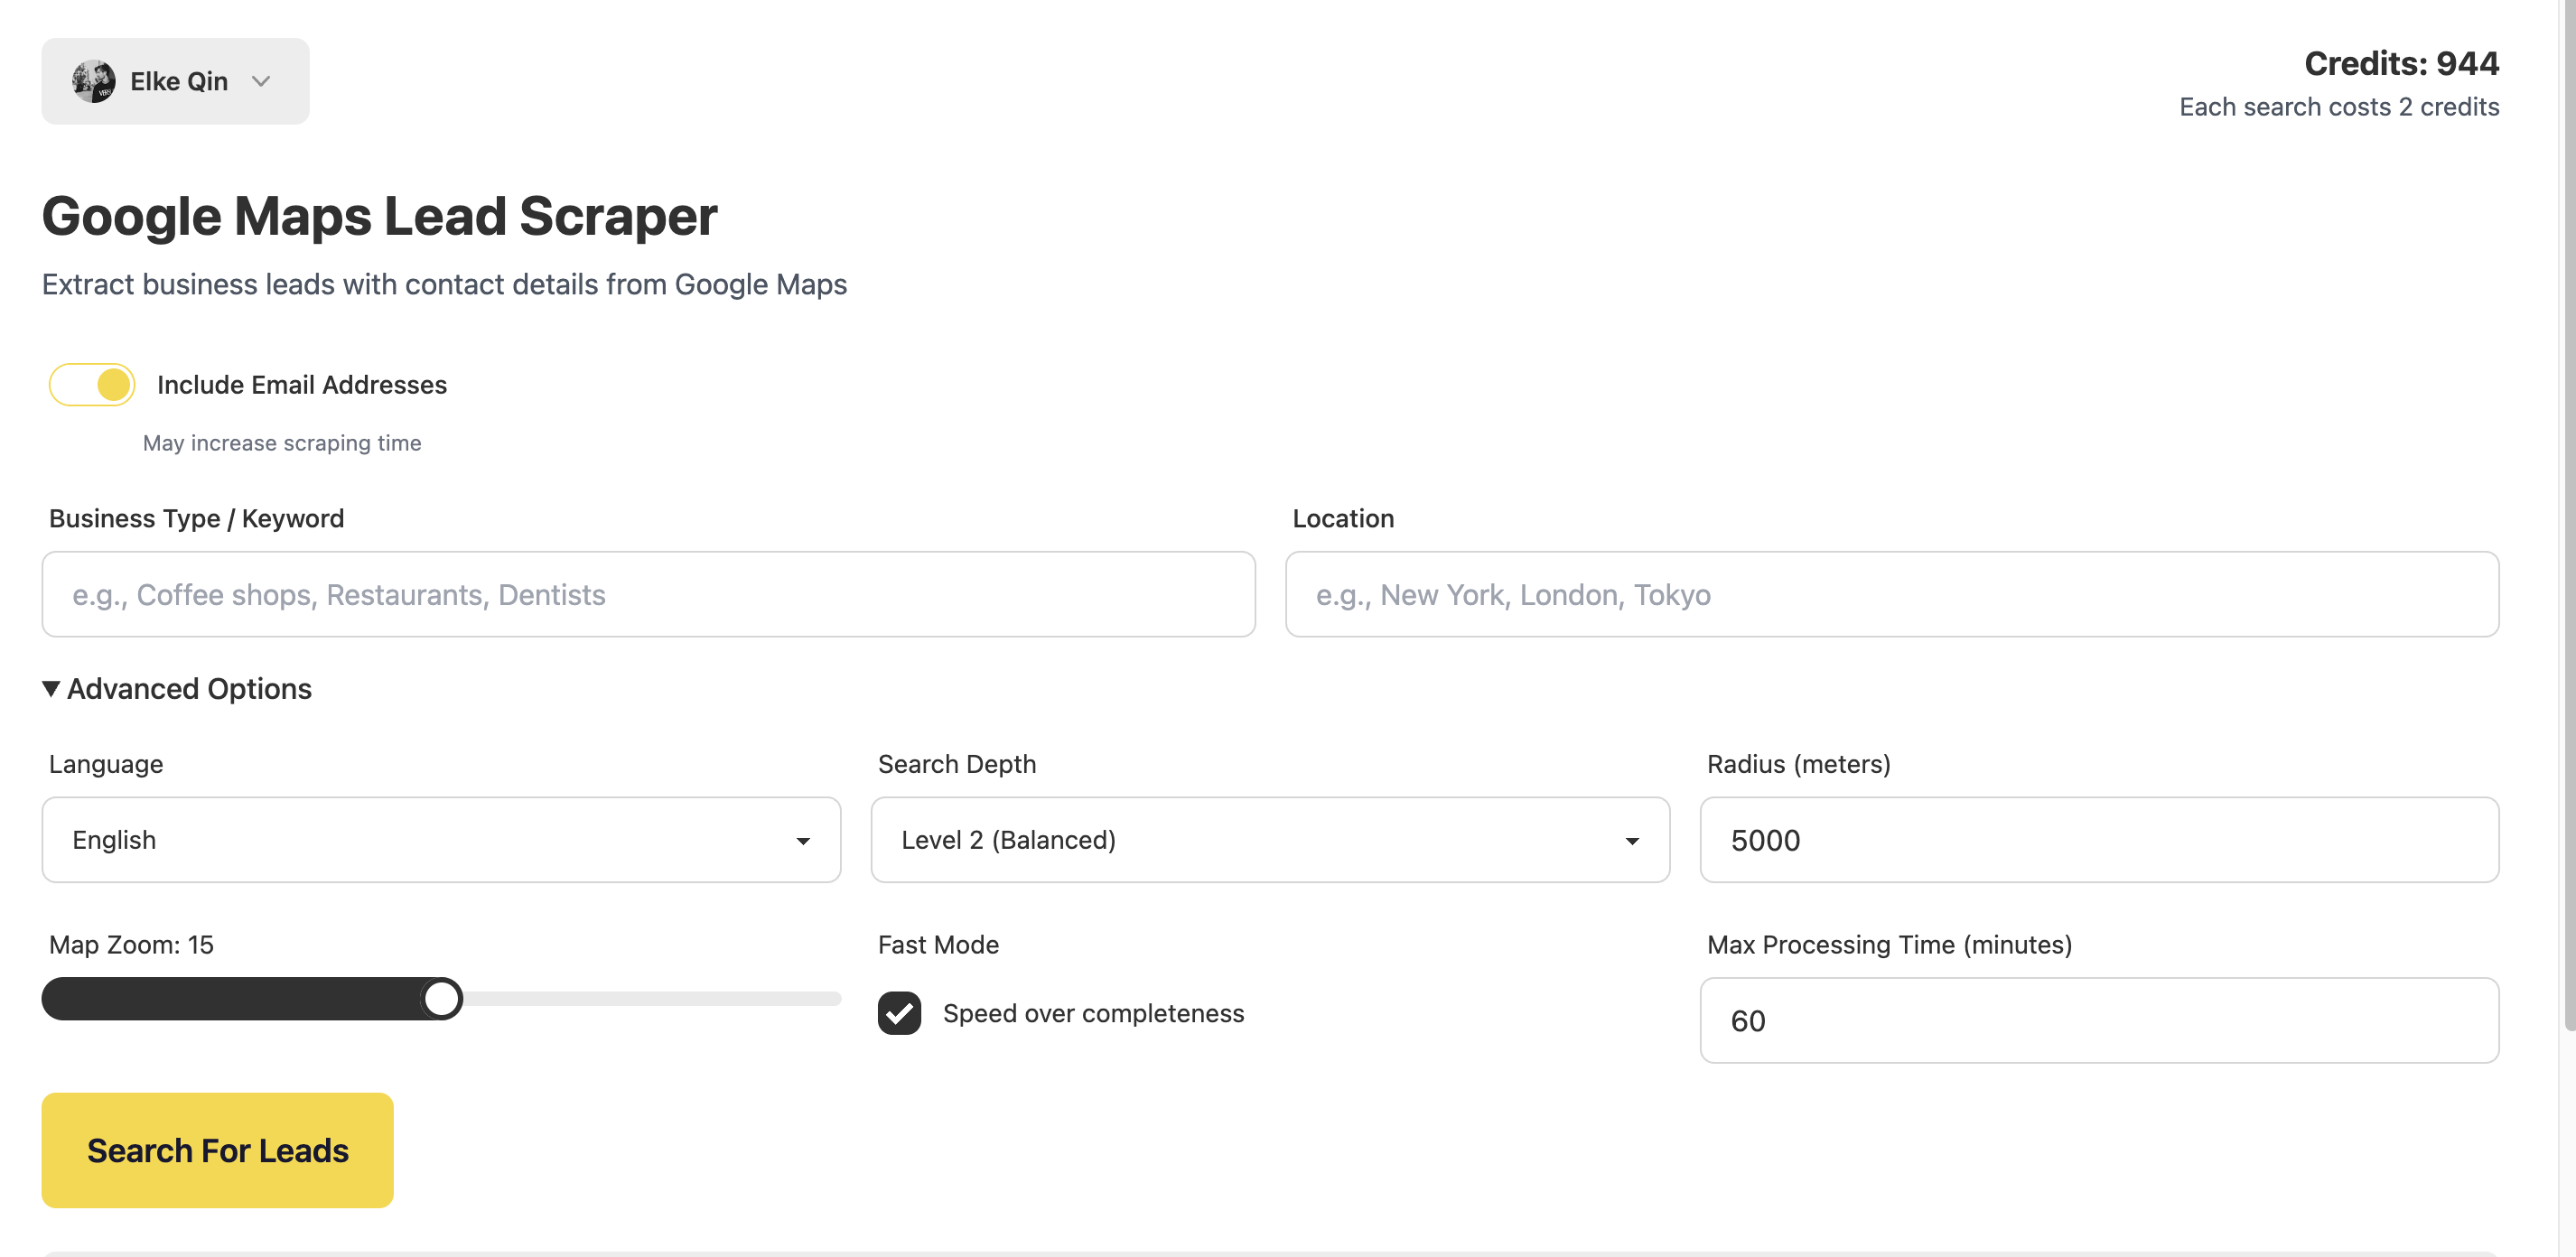
Task: Focus the Business Type / Keyword field
Action: click(648, 595)
